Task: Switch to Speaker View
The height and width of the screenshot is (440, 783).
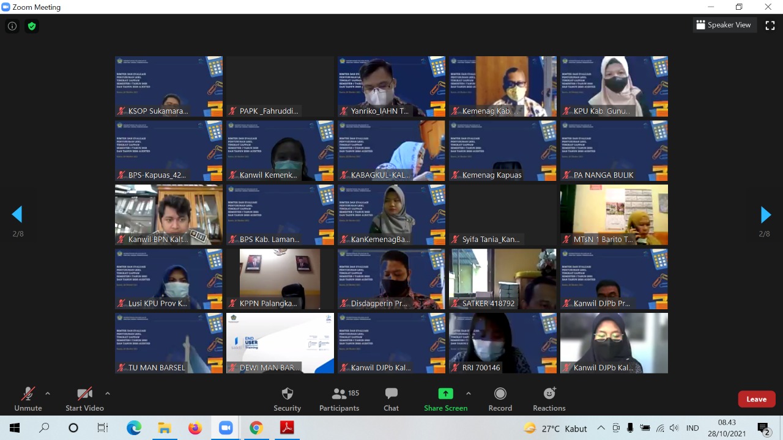Action: [723, 25]
